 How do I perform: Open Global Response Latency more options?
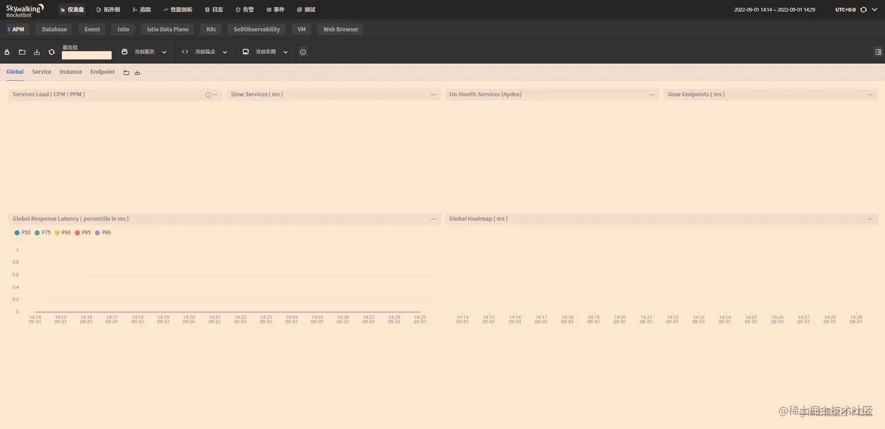click(x=433, y=219)
